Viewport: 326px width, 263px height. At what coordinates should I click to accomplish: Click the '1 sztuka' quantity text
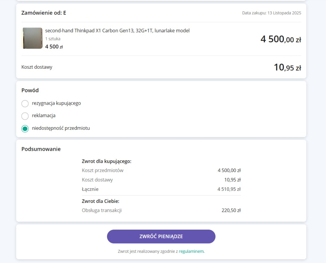tap(53, 39)
